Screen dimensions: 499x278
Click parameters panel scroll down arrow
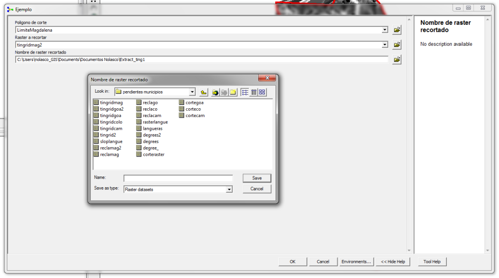click(409, 251)
